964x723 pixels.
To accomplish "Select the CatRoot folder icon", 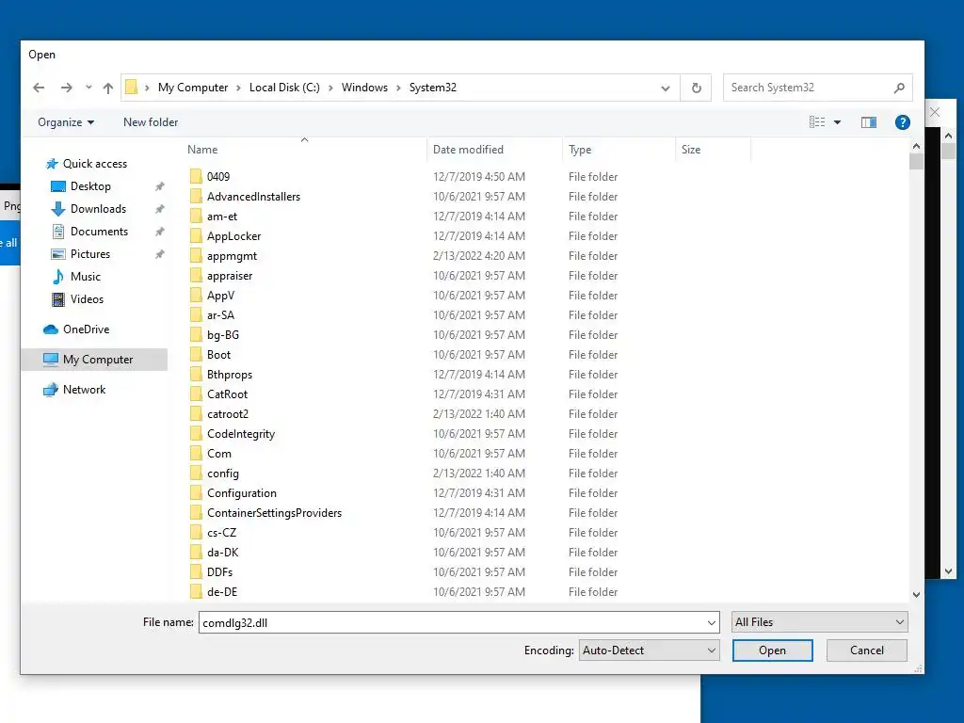I will [x=196, y=394].
